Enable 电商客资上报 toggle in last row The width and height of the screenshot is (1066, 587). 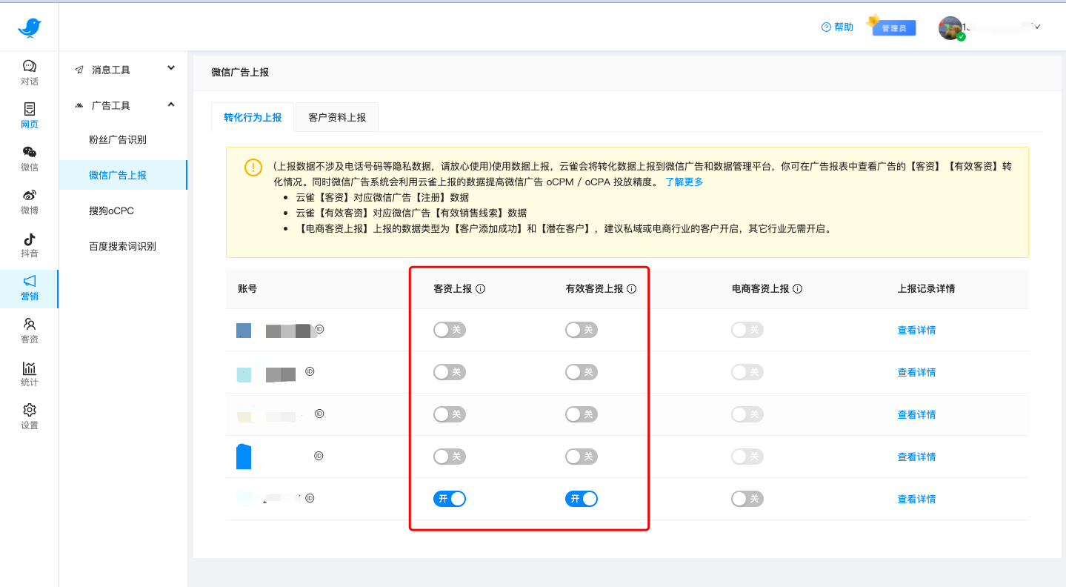click(x=747, y=499)
